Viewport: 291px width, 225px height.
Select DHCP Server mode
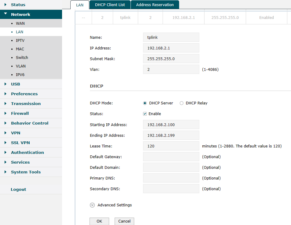pos(145,103)
